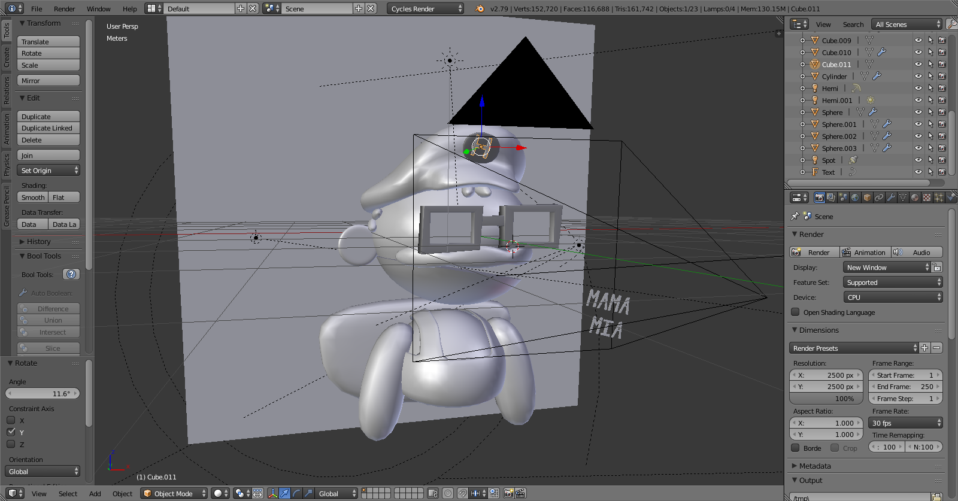The width and height of the screenshot is (958, 501).
Task: Uncheck Y constraint axis checkbox
Action: click(11, 432)
